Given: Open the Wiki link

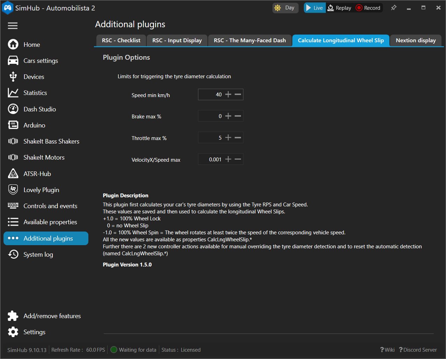Looking at the screenshot, I should [x=387, y=350].
